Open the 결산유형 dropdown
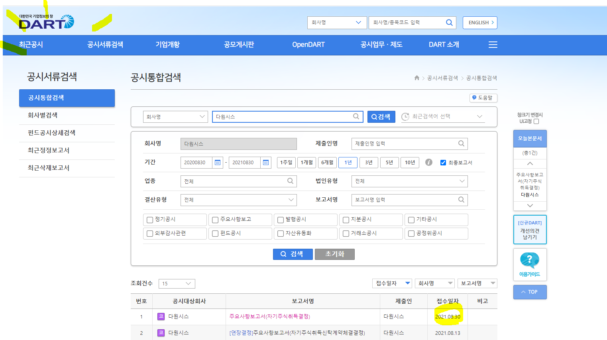The height and width of the screenshot is (340, 607). [238, 200]
